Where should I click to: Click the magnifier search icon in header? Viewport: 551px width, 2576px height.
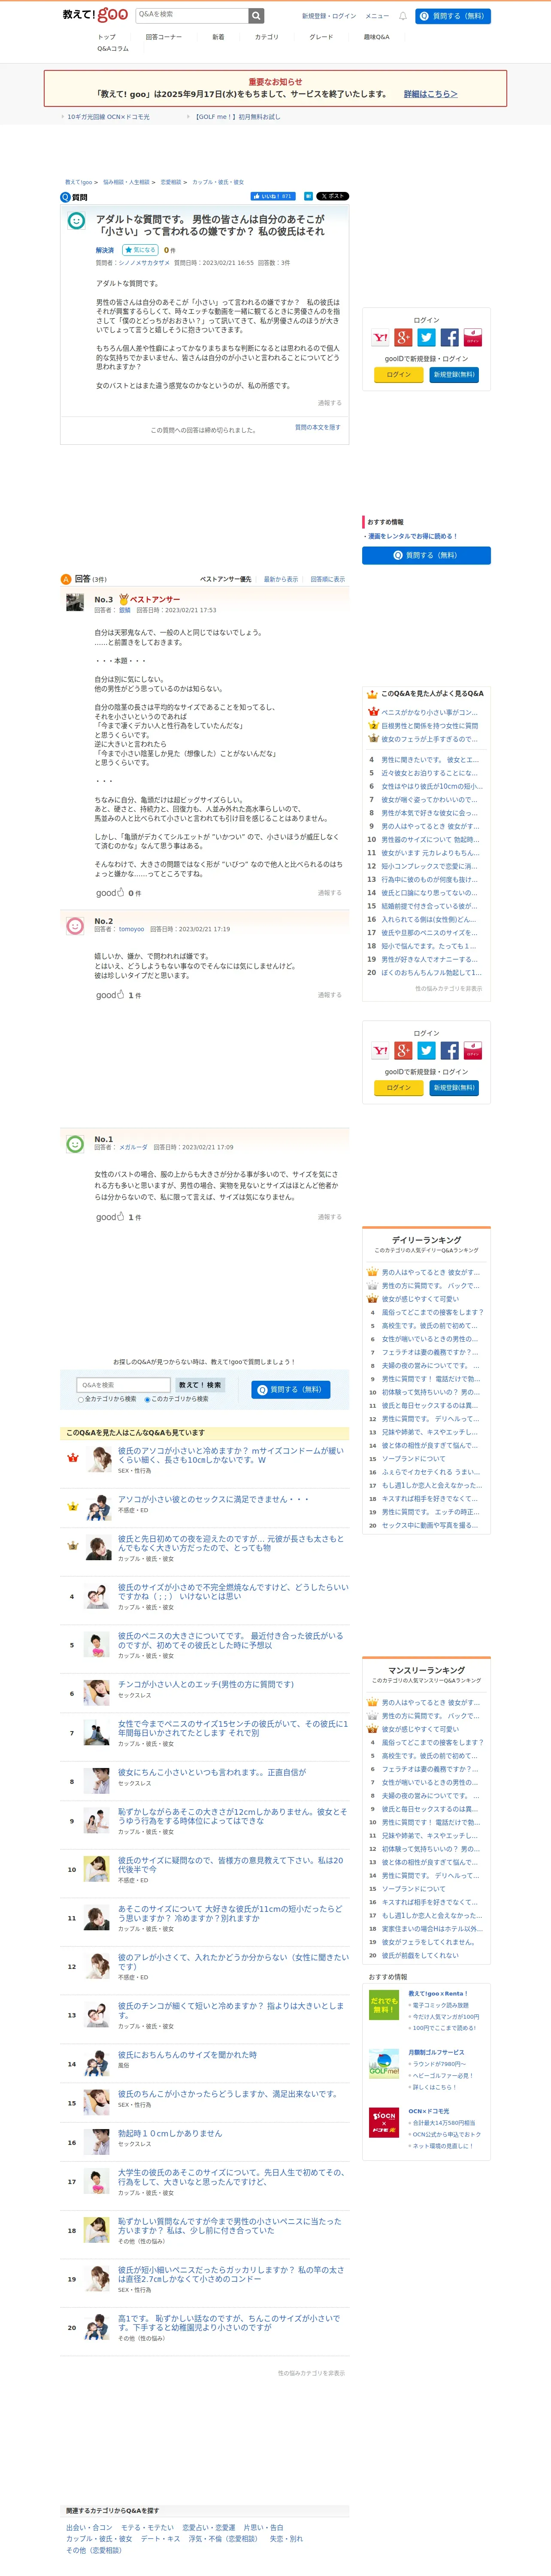(256, 15)
